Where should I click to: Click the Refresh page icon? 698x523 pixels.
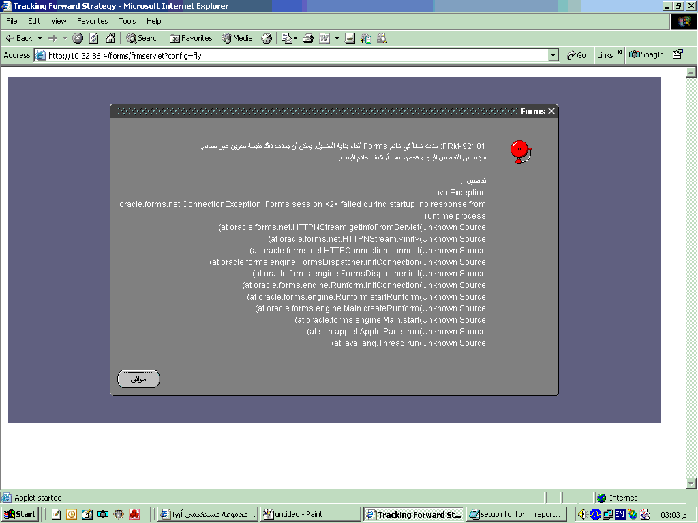(94, 38)
